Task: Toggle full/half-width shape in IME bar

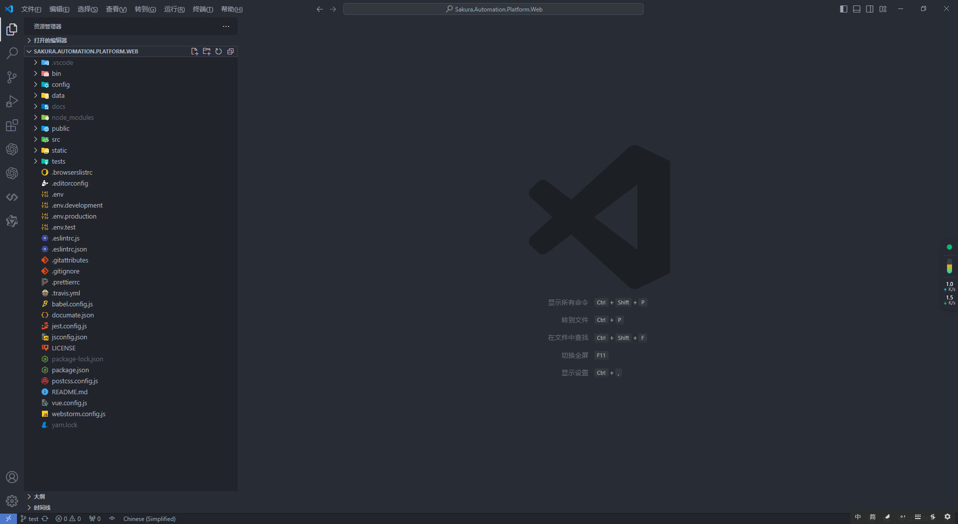Action: tap(888, 517)
